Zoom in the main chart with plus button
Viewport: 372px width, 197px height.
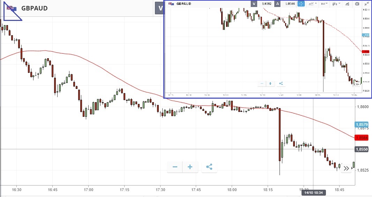click(x=190, y=167)
